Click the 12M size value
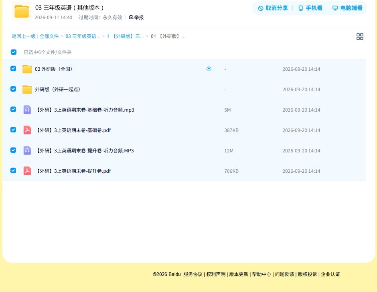Screen dimensions: 377x292 click(229, 150)
